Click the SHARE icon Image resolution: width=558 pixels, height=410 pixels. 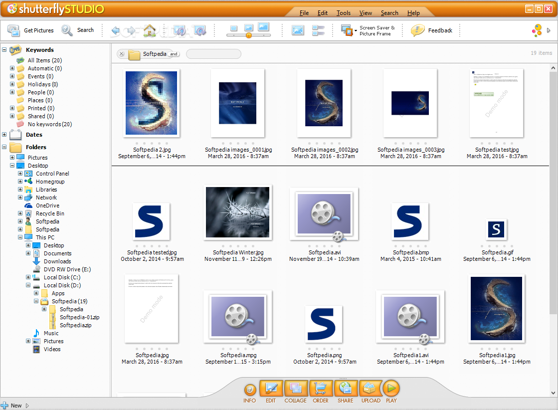point(346,388)
